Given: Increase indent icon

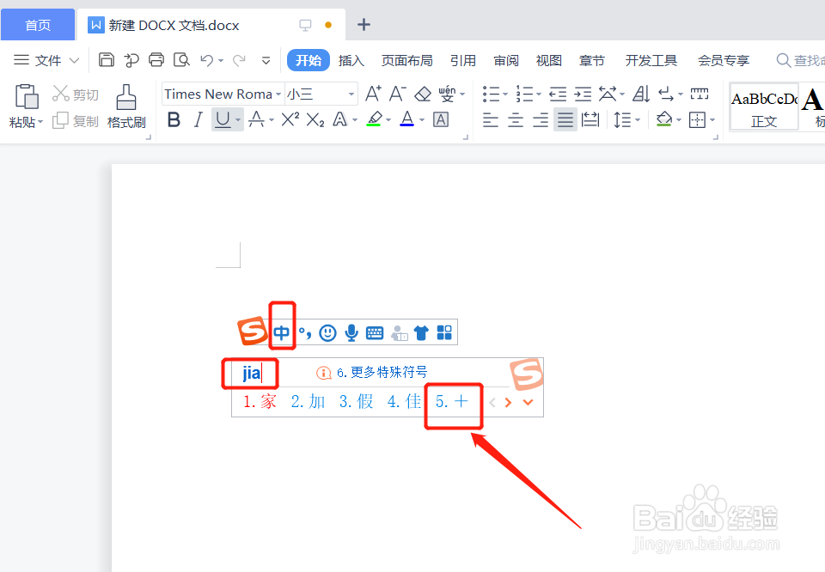Looking at the screenshot, I should [583, 94].
